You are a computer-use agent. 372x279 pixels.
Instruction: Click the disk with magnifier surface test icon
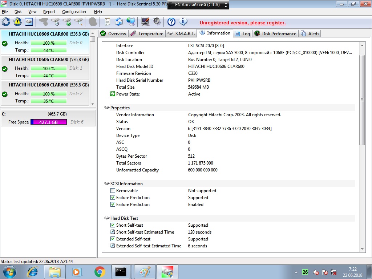pyautogui.click(x=78, y=22)
